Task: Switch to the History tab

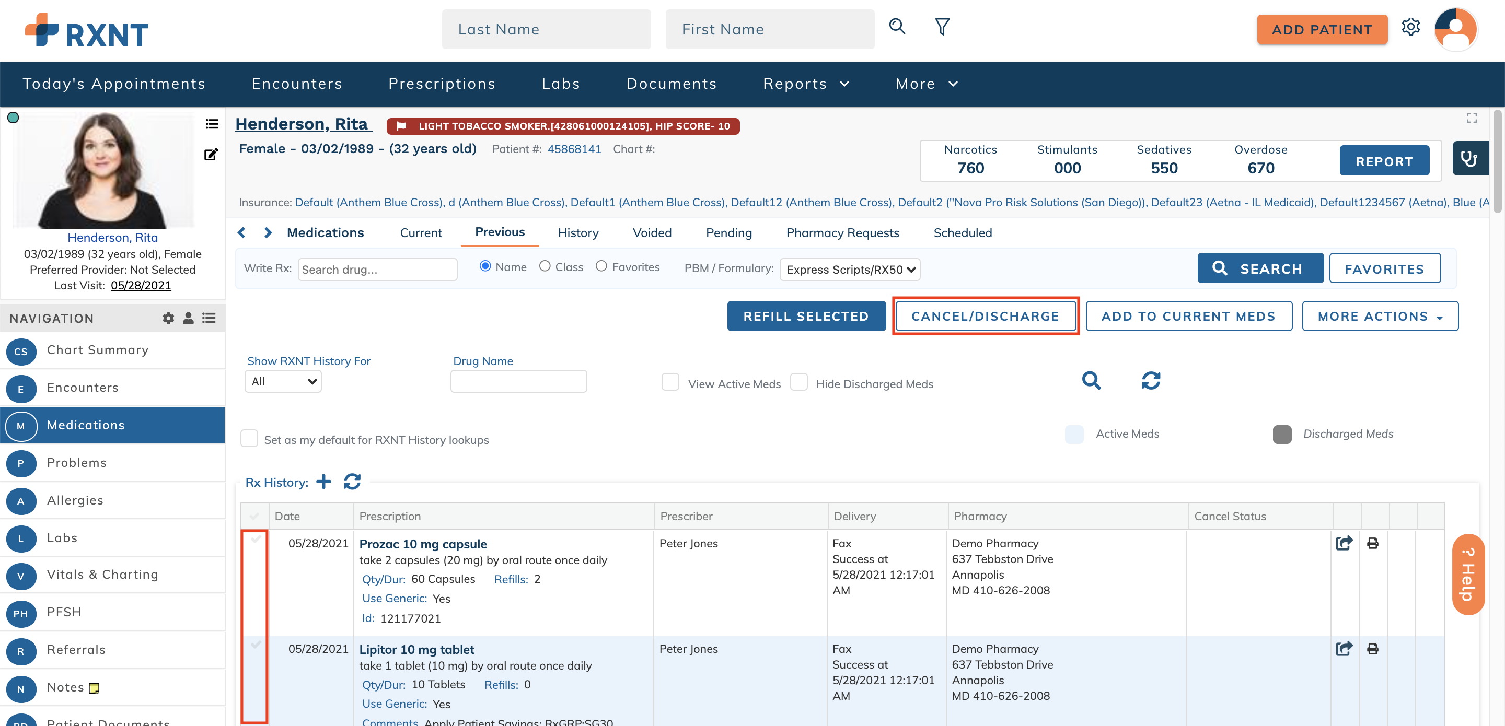Action: (x=578, y=232)
